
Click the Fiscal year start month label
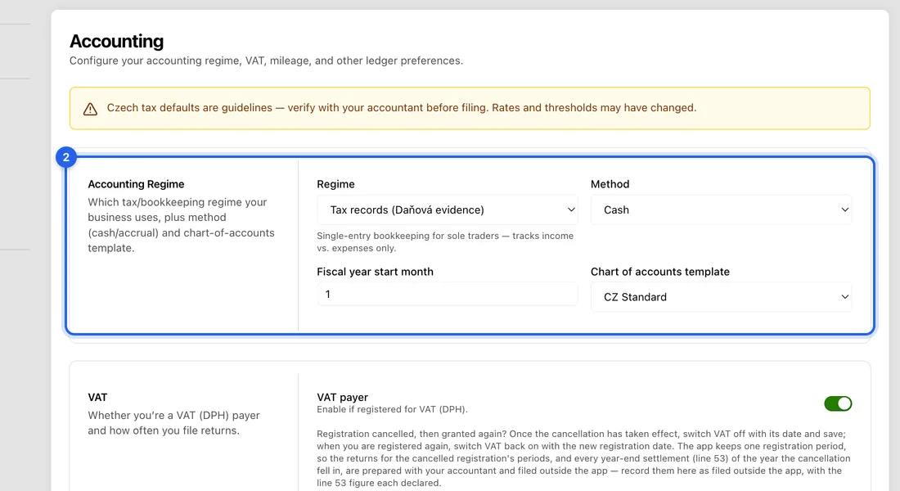(x=375, y=272)
